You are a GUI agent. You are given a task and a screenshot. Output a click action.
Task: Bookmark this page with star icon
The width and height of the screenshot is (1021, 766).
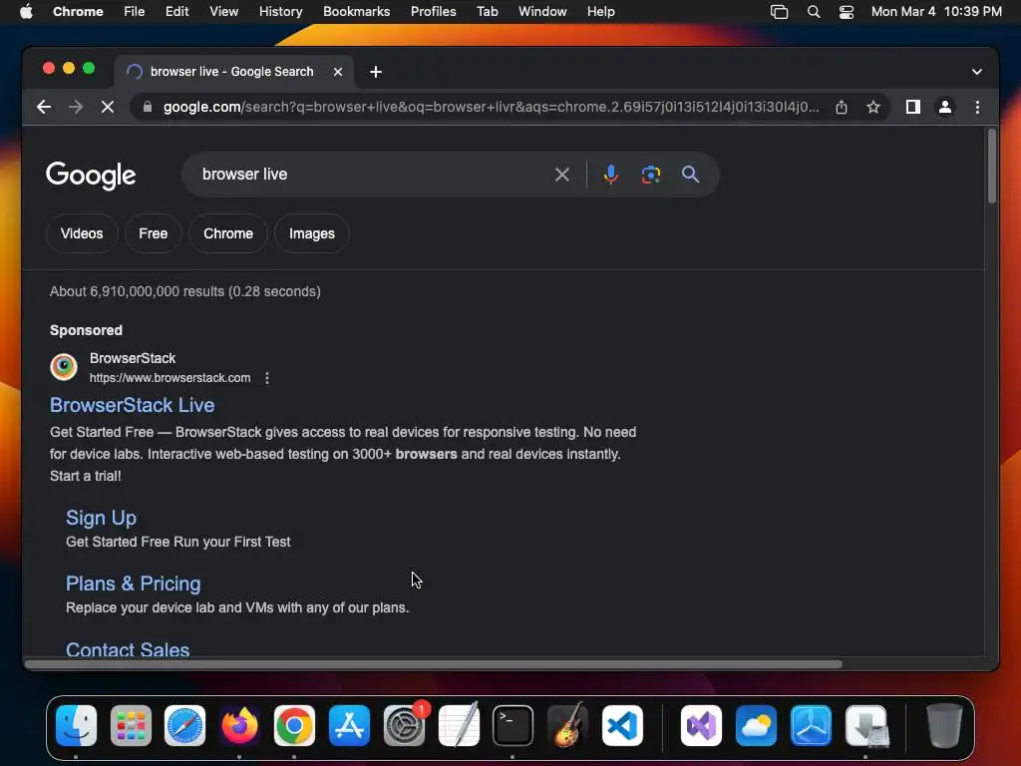click(x=873, y=107)
